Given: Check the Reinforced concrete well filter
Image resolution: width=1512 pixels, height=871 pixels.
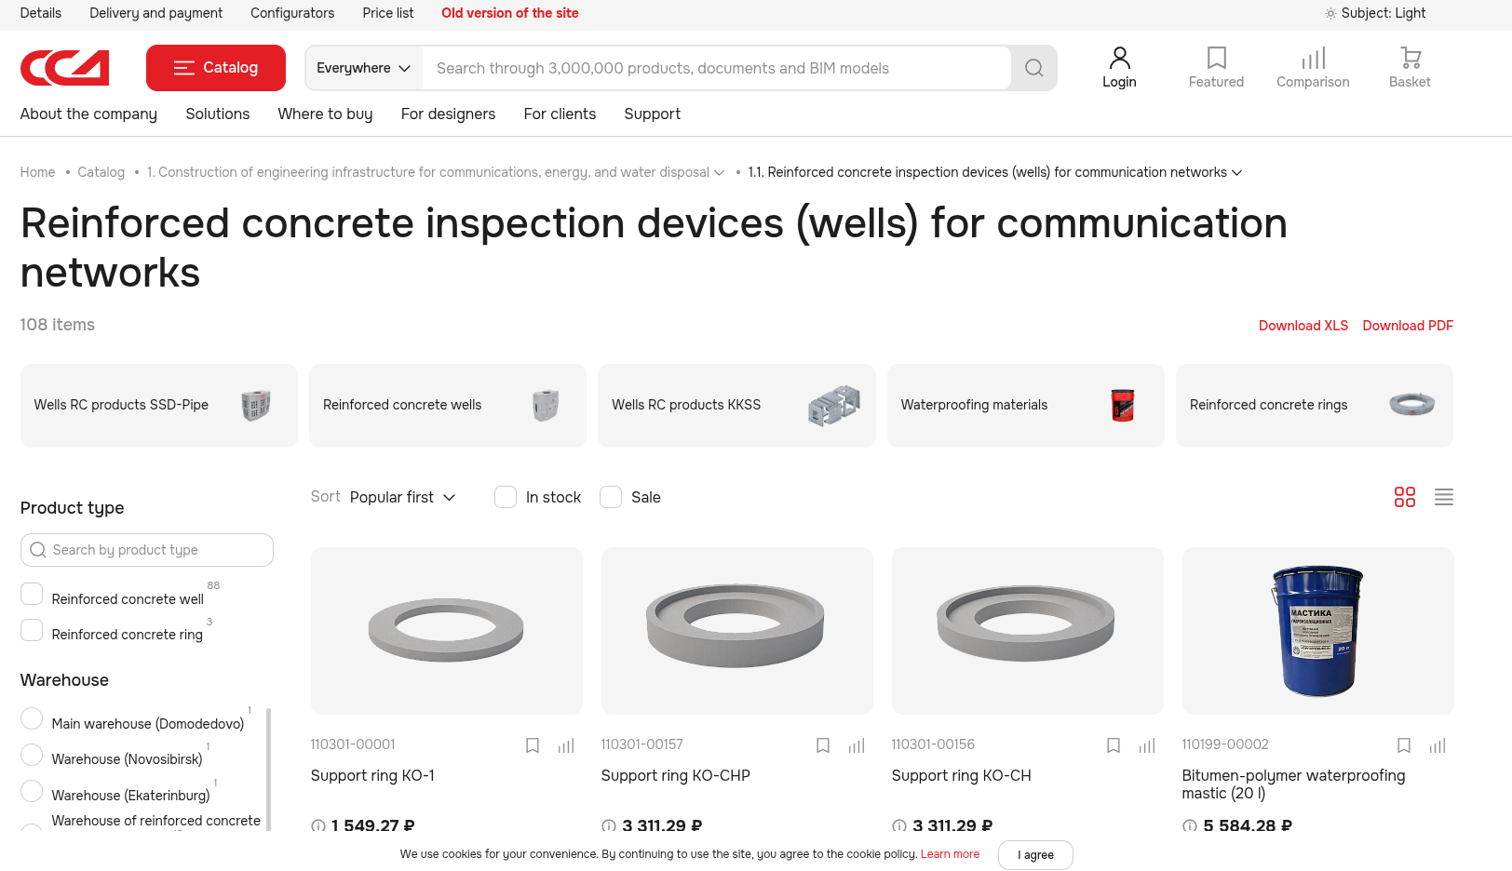Looking at the screenshot, I should click(x=32, y=595).
